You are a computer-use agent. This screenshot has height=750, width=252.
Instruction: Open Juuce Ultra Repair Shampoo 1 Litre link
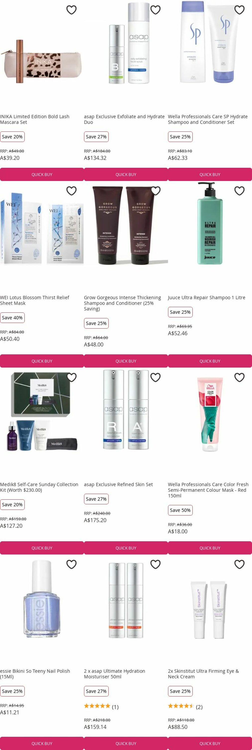click(x=206, y=297)
